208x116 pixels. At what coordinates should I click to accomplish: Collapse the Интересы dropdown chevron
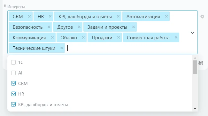click(x=192, y=33)
